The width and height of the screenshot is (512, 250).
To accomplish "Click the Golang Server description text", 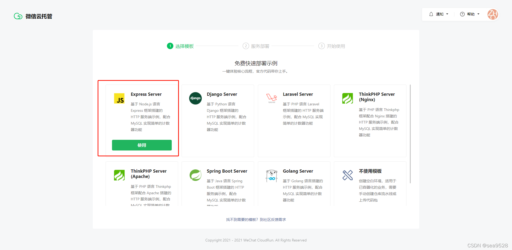I will [x=303, y=191].
